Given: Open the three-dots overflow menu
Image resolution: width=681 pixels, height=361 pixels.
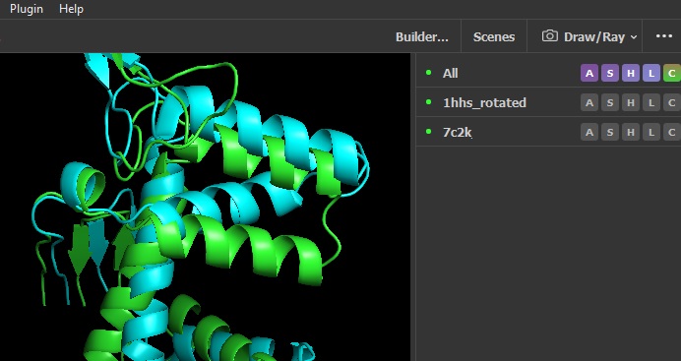Looking at the screenshot, I should pos(664,36).
